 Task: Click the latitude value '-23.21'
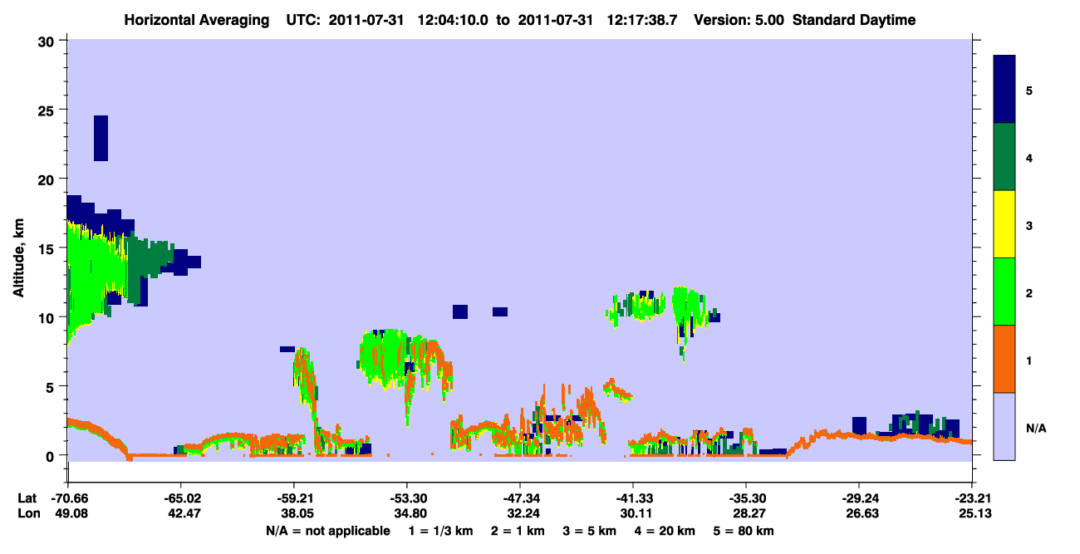(x=971, y=498)
